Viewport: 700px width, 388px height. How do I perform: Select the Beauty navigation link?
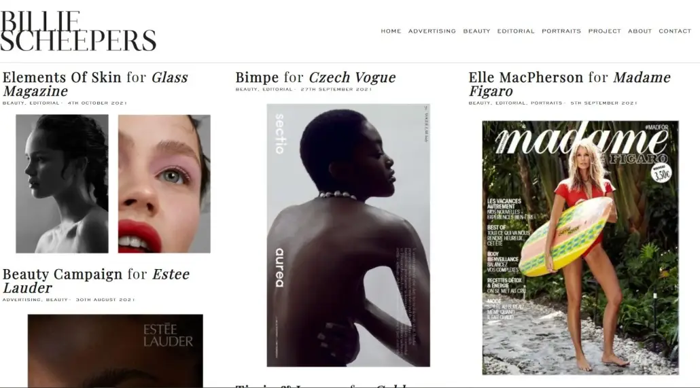[x=476, y=31]
